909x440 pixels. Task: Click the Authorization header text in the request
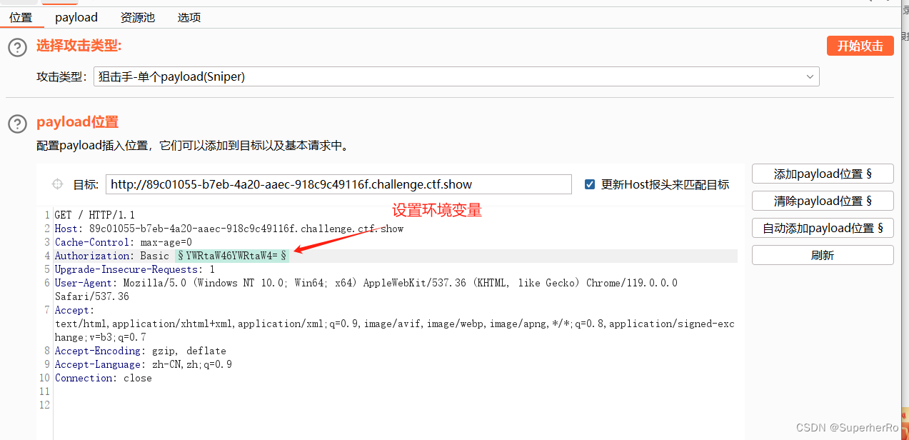point(91,255)
